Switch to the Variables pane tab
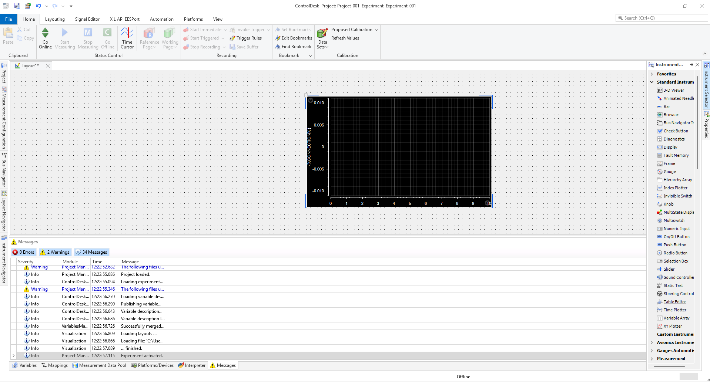Screen dimensions: 710x382 click(24, 365)
